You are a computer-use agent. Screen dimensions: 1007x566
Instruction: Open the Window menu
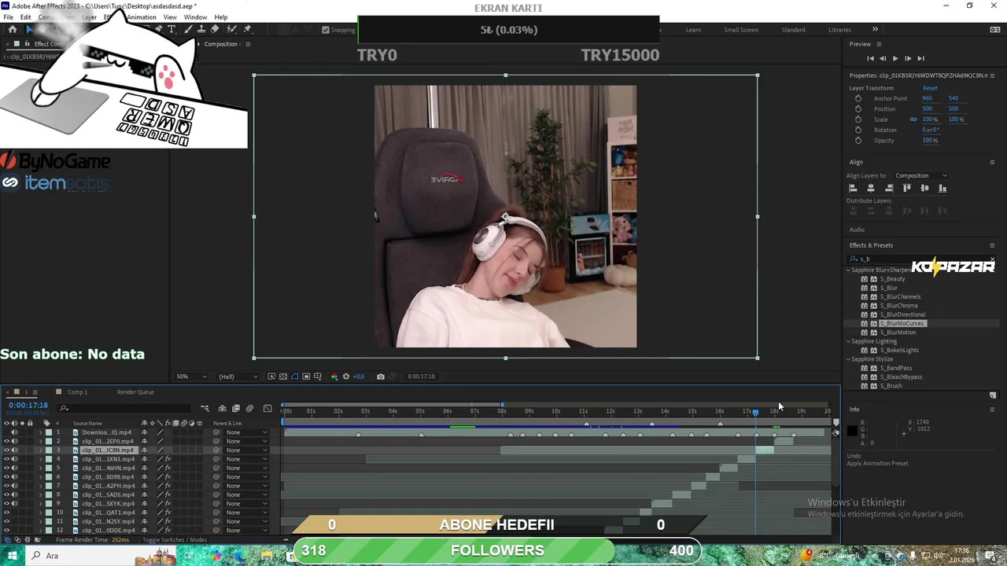196,17
